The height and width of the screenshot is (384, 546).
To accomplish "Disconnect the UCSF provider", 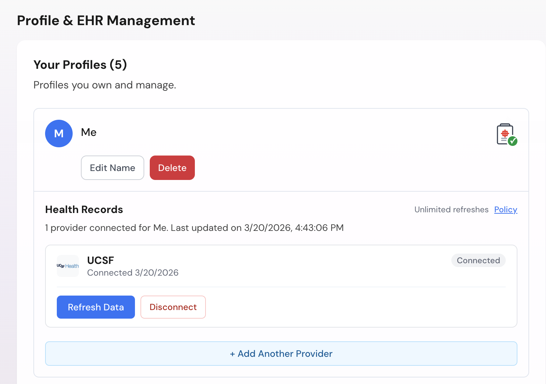I will [173, 307].
